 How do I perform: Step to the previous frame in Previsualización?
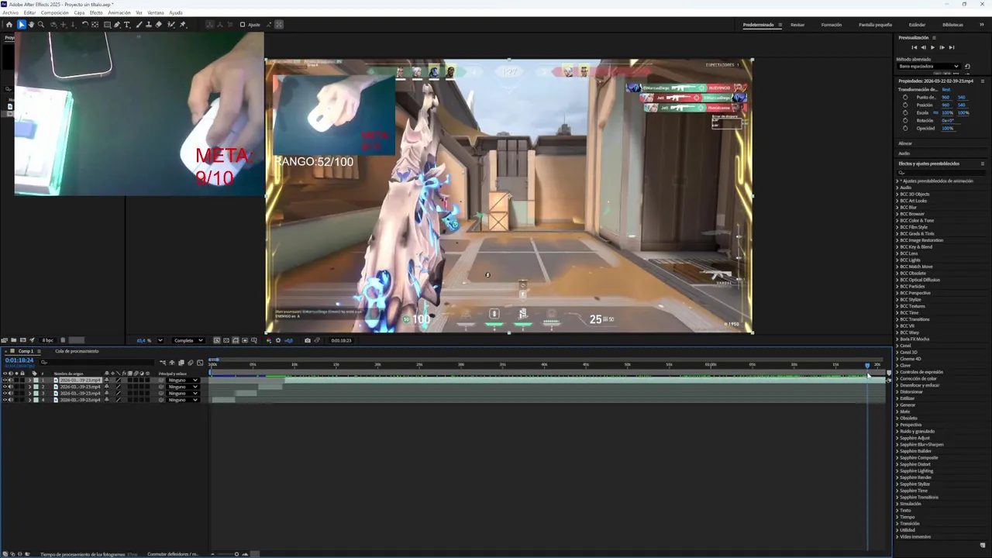point(923,47)
